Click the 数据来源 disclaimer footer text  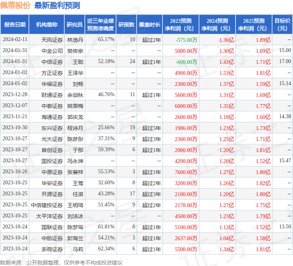(x=61, y=263)
